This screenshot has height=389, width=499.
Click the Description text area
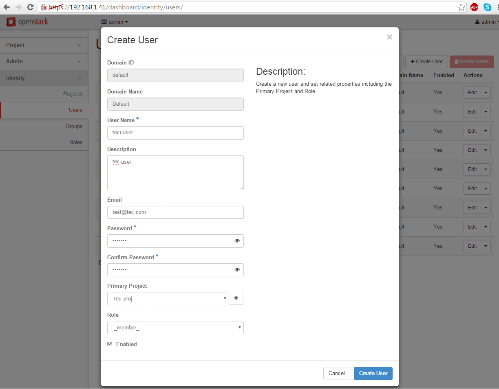(175, 173)
